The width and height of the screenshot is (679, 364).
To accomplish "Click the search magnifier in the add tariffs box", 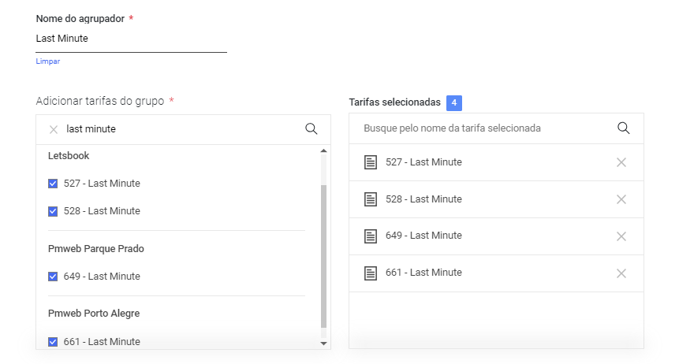I will [312, 128].
